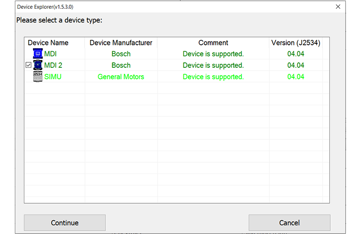Select the MDI device name
This screenshot has height=234, width=361.
point(50,54)
